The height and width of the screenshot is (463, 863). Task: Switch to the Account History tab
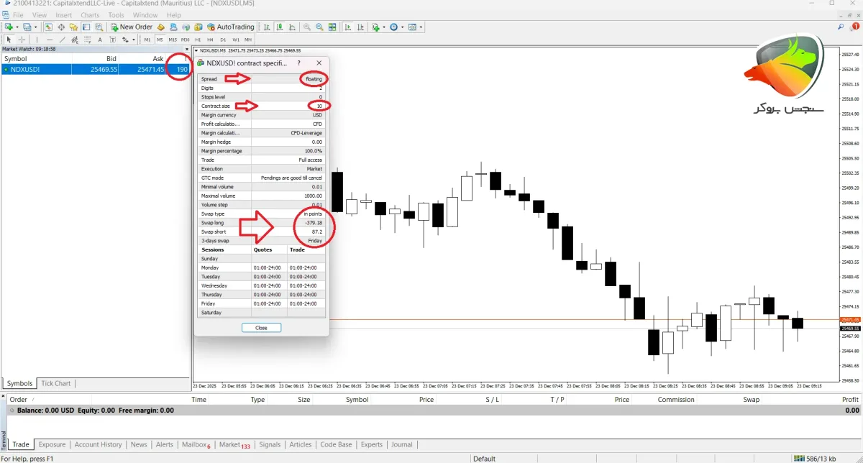(x=99, y=444)
